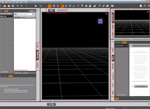Select the Translate move arrows tool
150x109 pixels.
click(70, 6)
